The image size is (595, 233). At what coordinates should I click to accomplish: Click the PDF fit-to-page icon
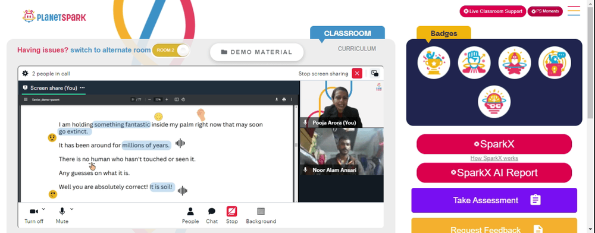(177, 100)
